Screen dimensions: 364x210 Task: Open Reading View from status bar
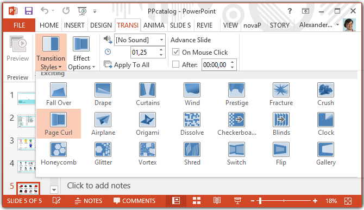coord(217,200)
